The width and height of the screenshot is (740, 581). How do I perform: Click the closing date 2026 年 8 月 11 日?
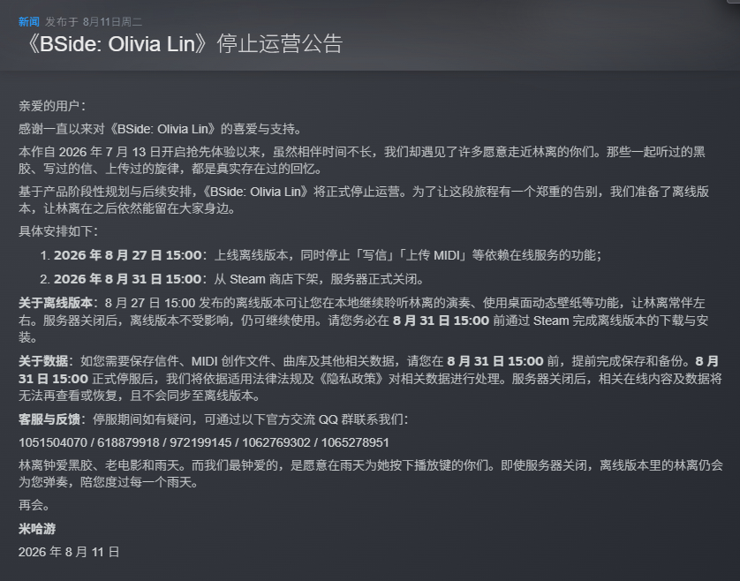click(x=69, y=552)
